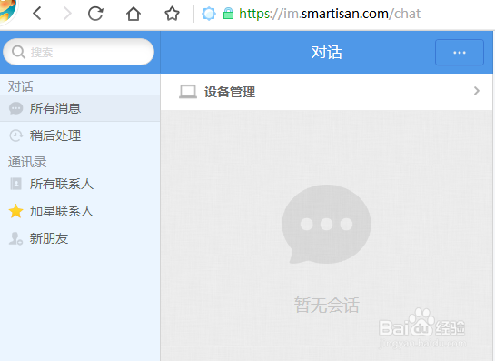The width and height of the screenshot is (495, 361).
Task: Open 所有联系人 in the sidebar
Action: [80, 184]
